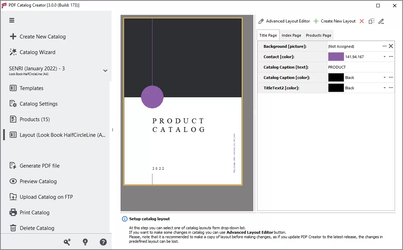The height and width of the screenshot is (250, 403).
Task: Open the Advanced Layout Editor
Action: (288, 21)
